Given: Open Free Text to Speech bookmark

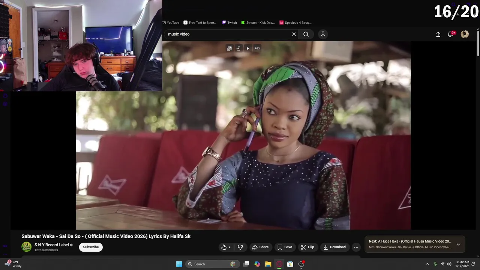Looking at the screenshot, I should [200, 22].
